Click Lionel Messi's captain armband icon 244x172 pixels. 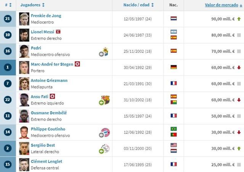click(58, 32)
